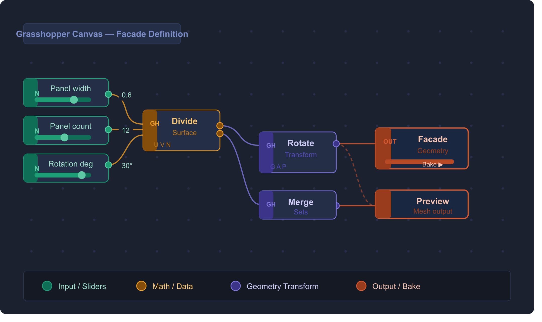Click the Bake button on Facade node
This screenshot has width=542, height=322.
pos(432,164)
